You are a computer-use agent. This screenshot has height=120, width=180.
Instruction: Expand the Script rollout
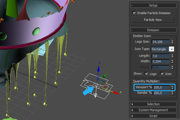click(153, 116)
